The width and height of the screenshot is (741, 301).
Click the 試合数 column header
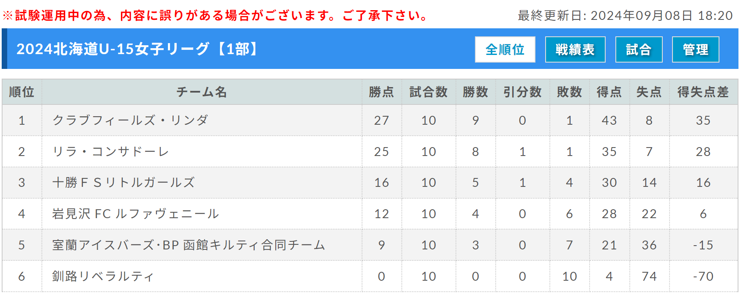(428, 92)
